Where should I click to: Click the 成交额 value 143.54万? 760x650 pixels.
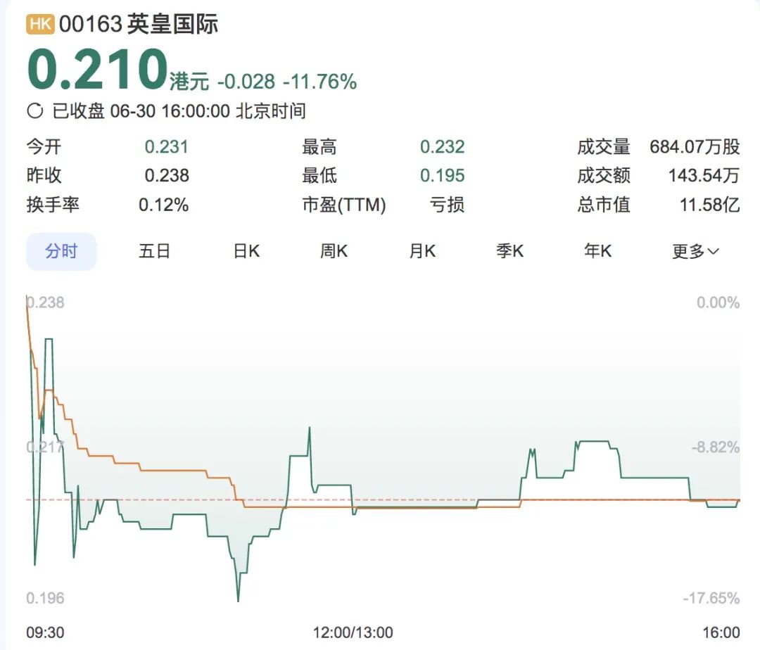tap(704, 175)
